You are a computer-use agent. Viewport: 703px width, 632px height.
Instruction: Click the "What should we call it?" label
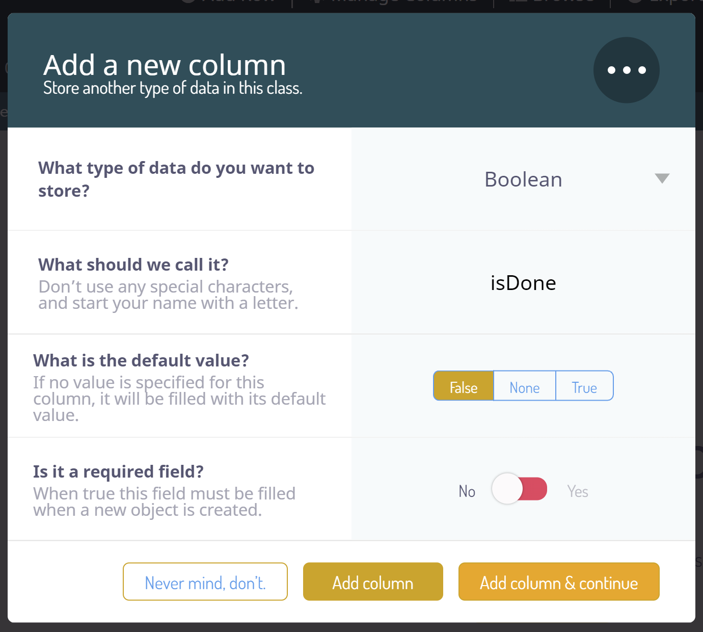[x=133, y=265]
